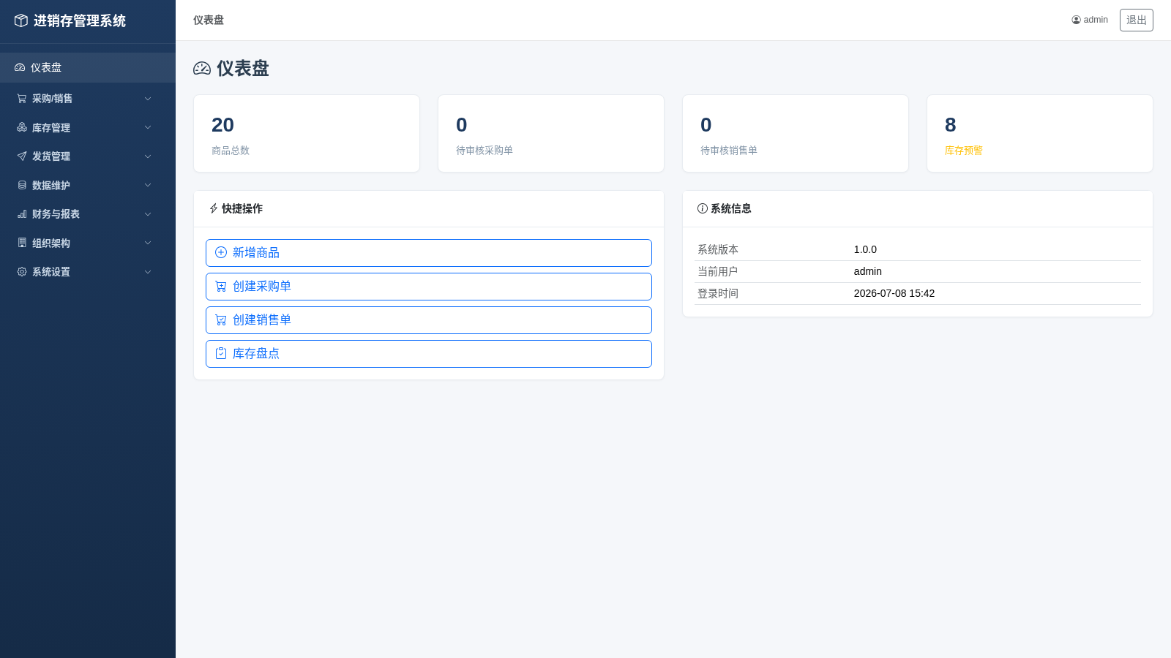Click the info circle icon beside 系统信息

[x=703, y=208]
